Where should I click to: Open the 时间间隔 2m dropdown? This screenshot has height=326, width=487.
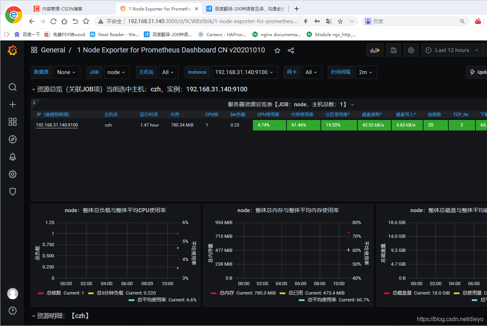(366, 72)
